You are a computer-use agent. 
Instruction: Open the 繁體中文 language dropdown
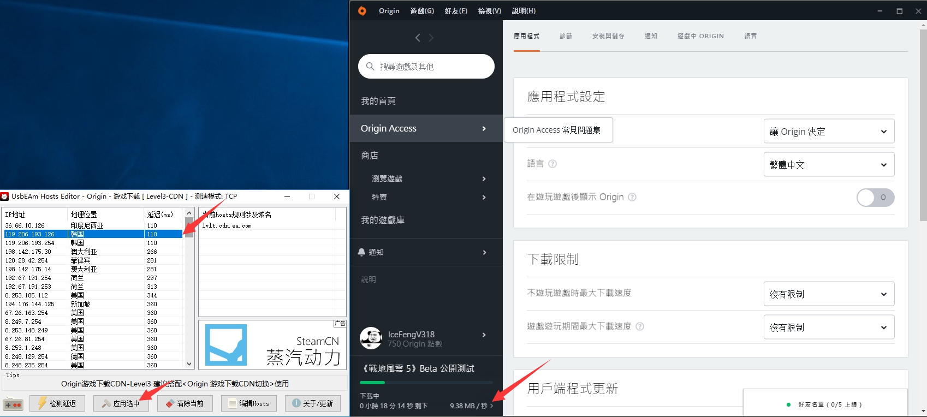[829, 165]
